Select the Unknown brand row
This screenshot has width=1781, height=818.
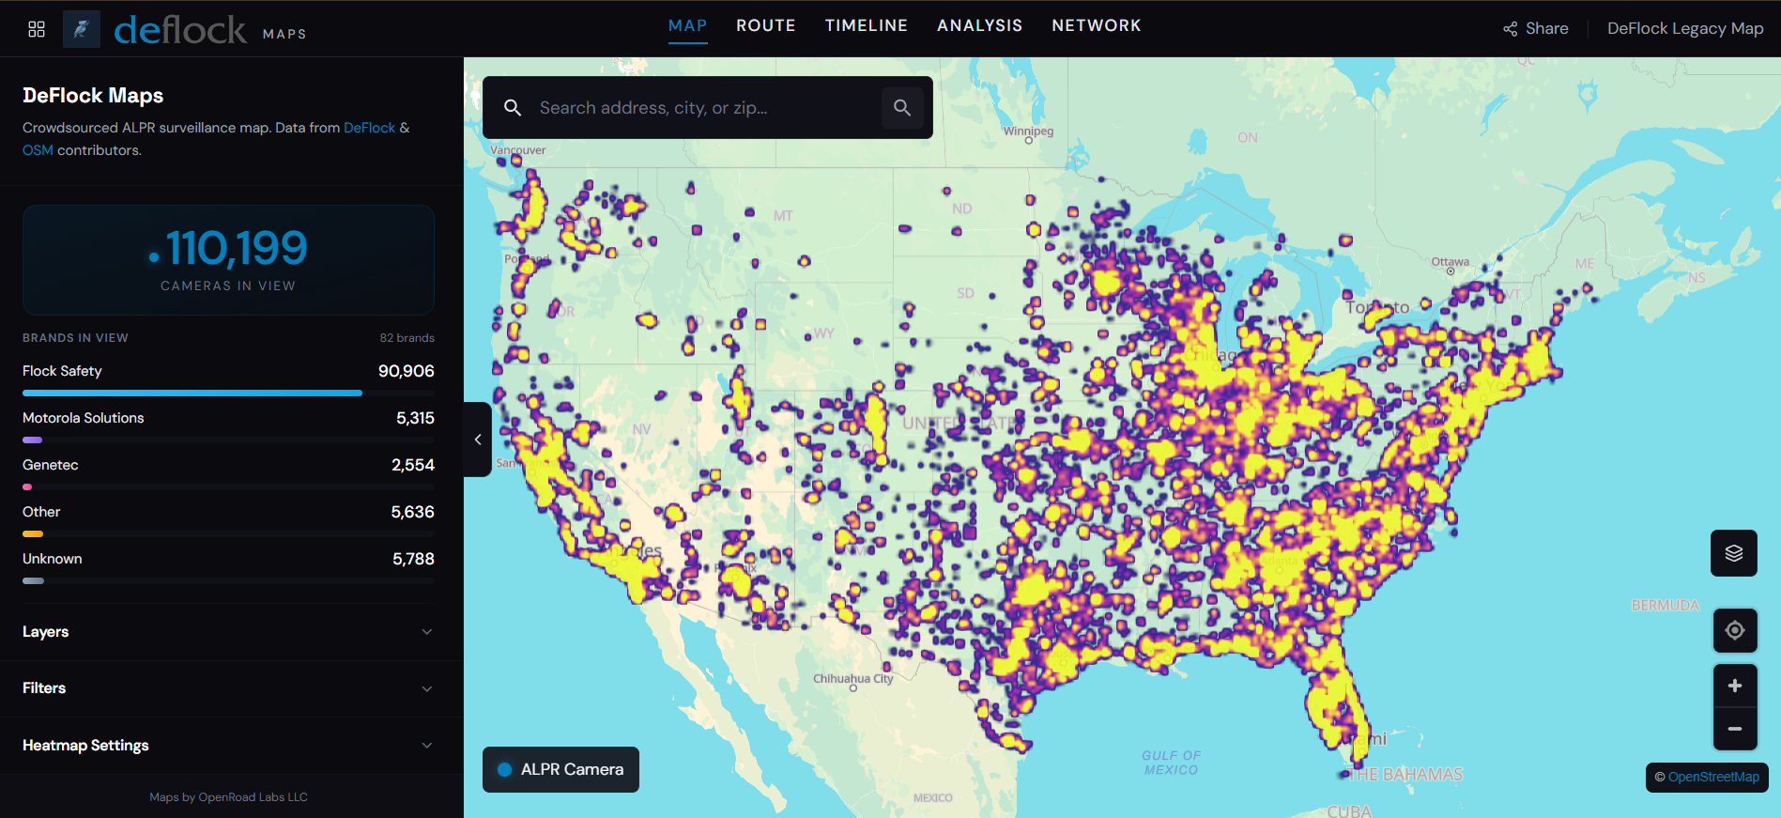pyautogui.click(x=228, y=566)
